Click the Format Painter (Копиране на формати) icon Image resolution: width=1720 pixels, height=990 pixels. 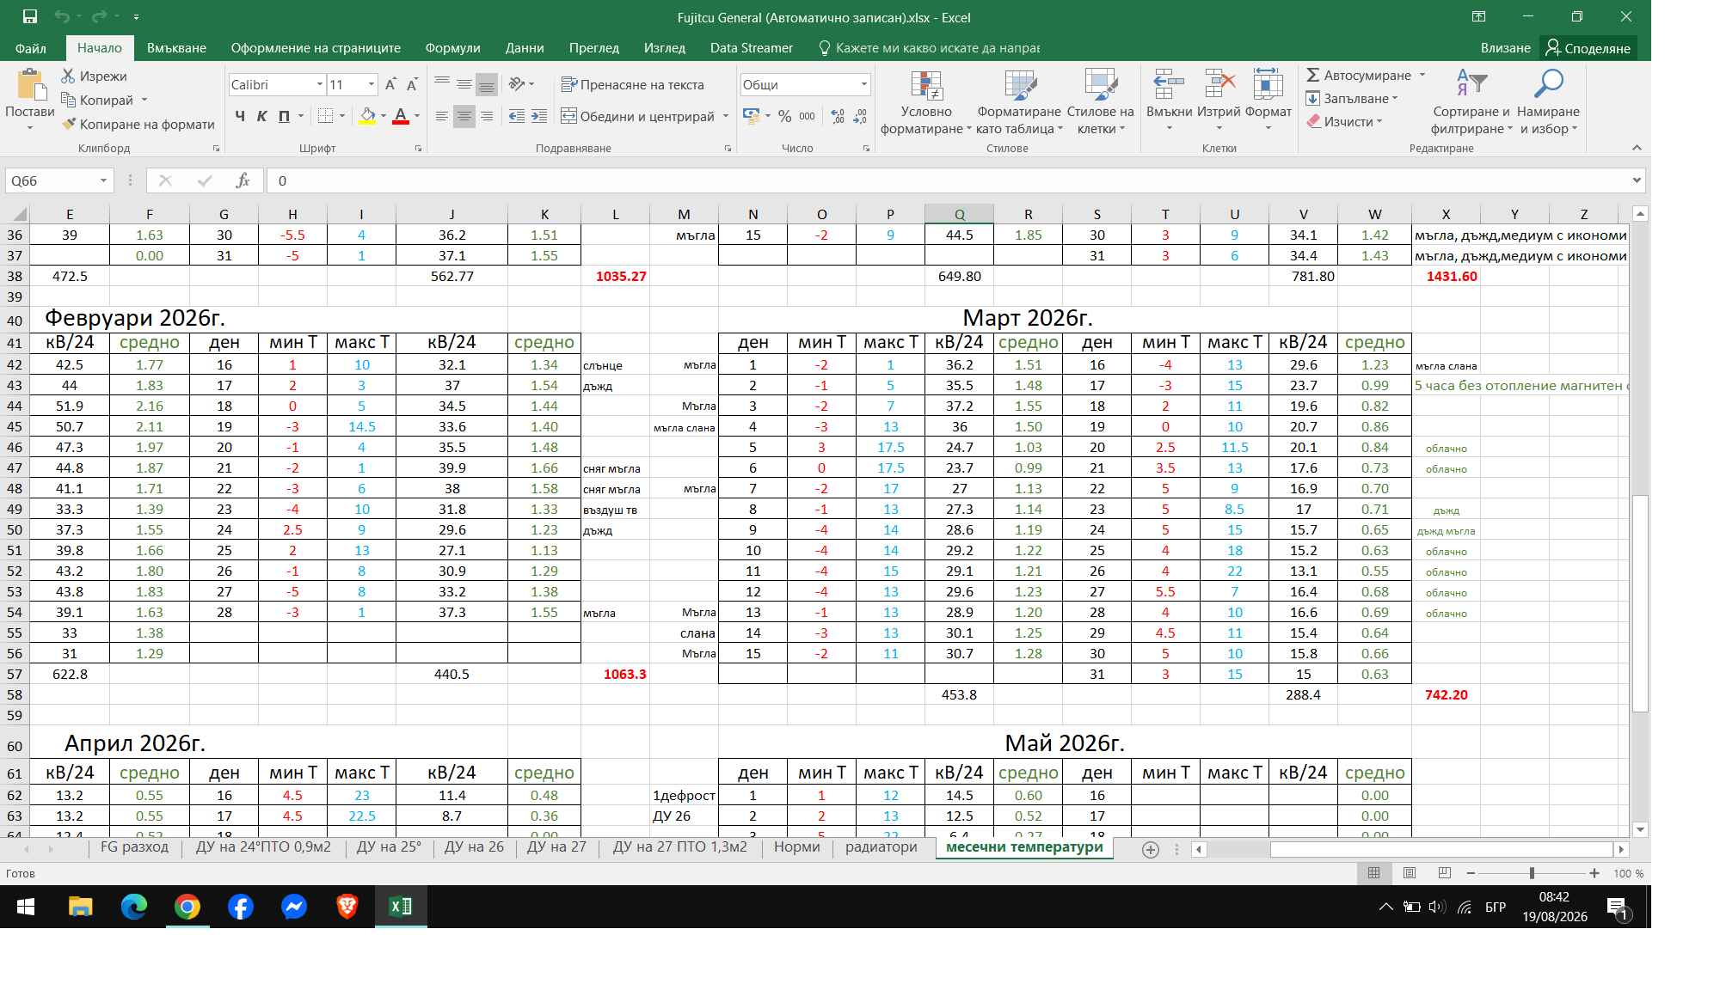click(69, 124)
